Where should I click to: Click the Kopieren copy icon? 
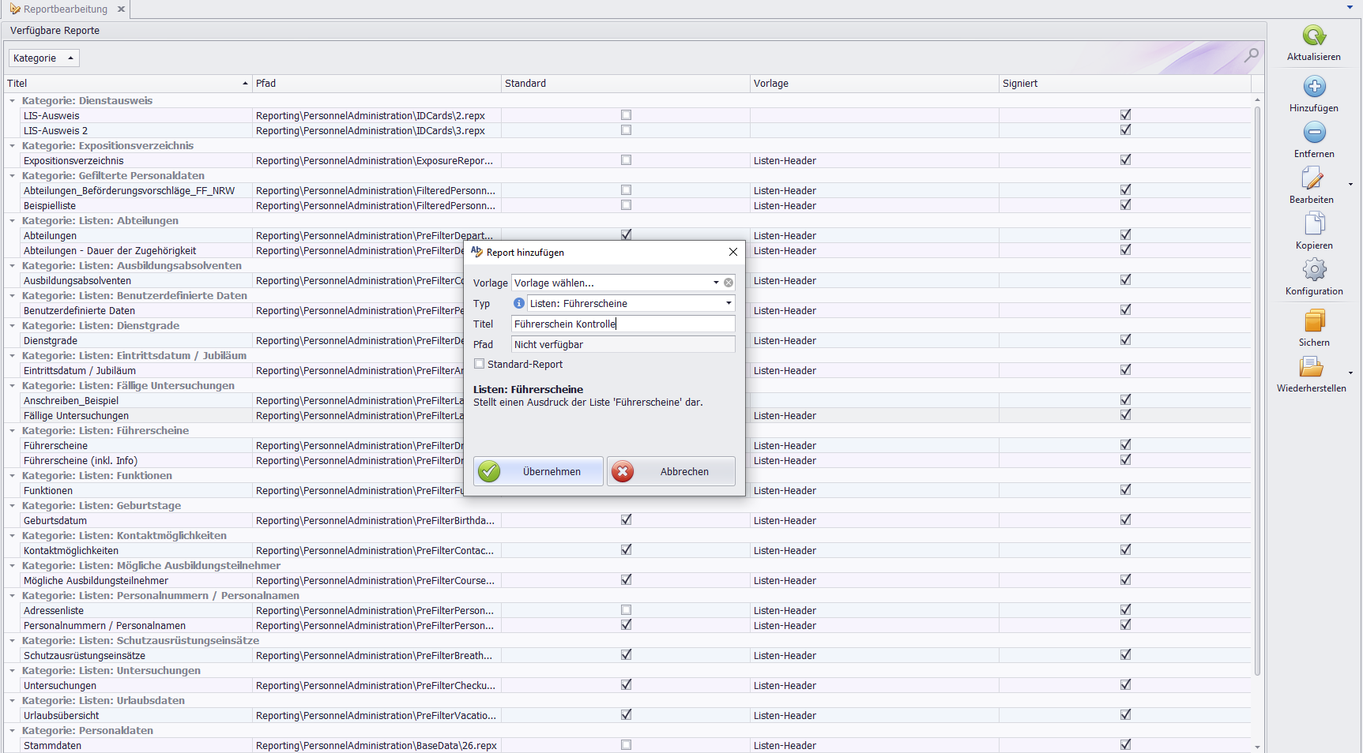1313,224
